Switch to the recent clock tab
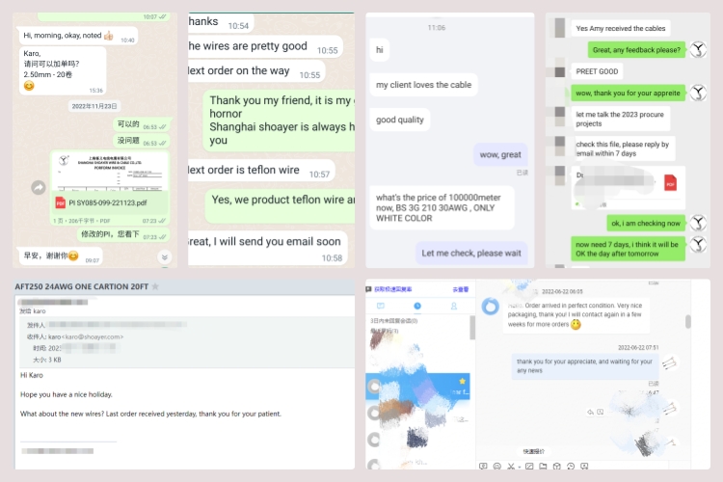The height and width of the screenshot is (482, 723). (x=417, y=306)
